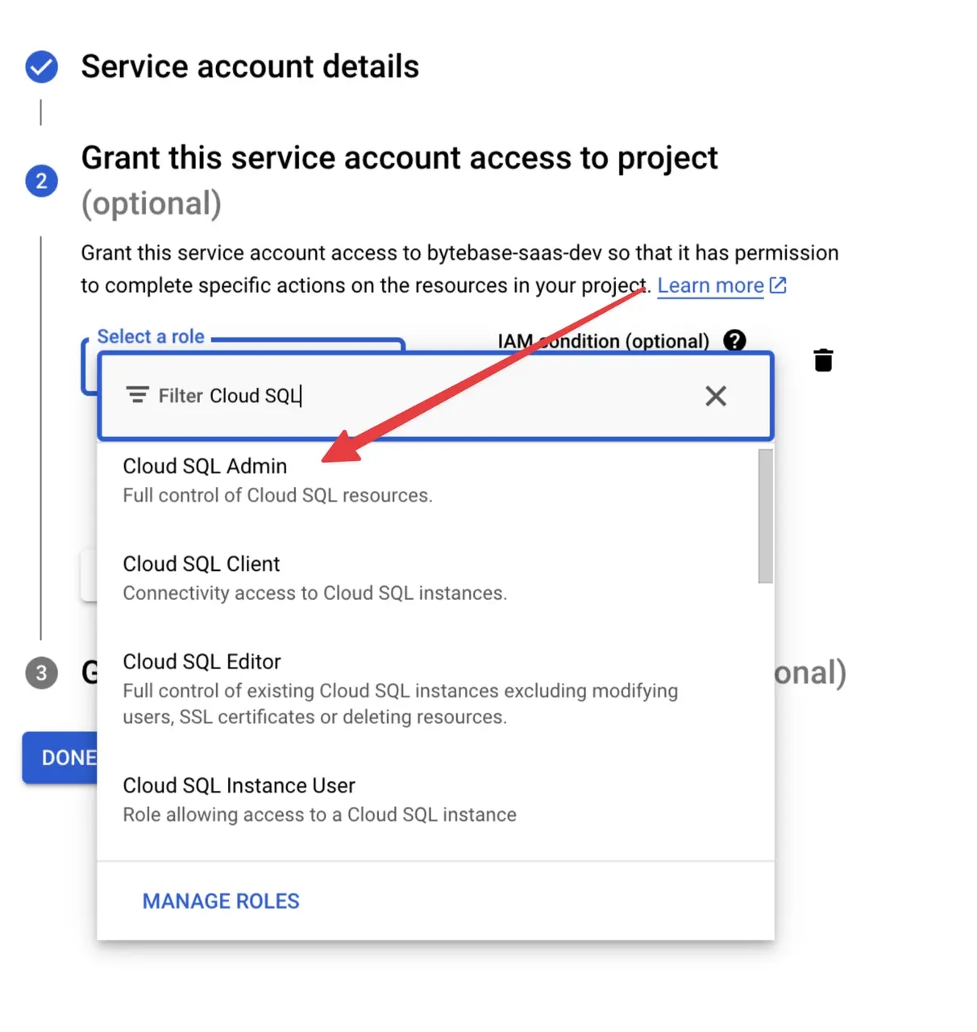977x1032 pixels.
Task: Click the DONE button
Action: coord(60,758)
